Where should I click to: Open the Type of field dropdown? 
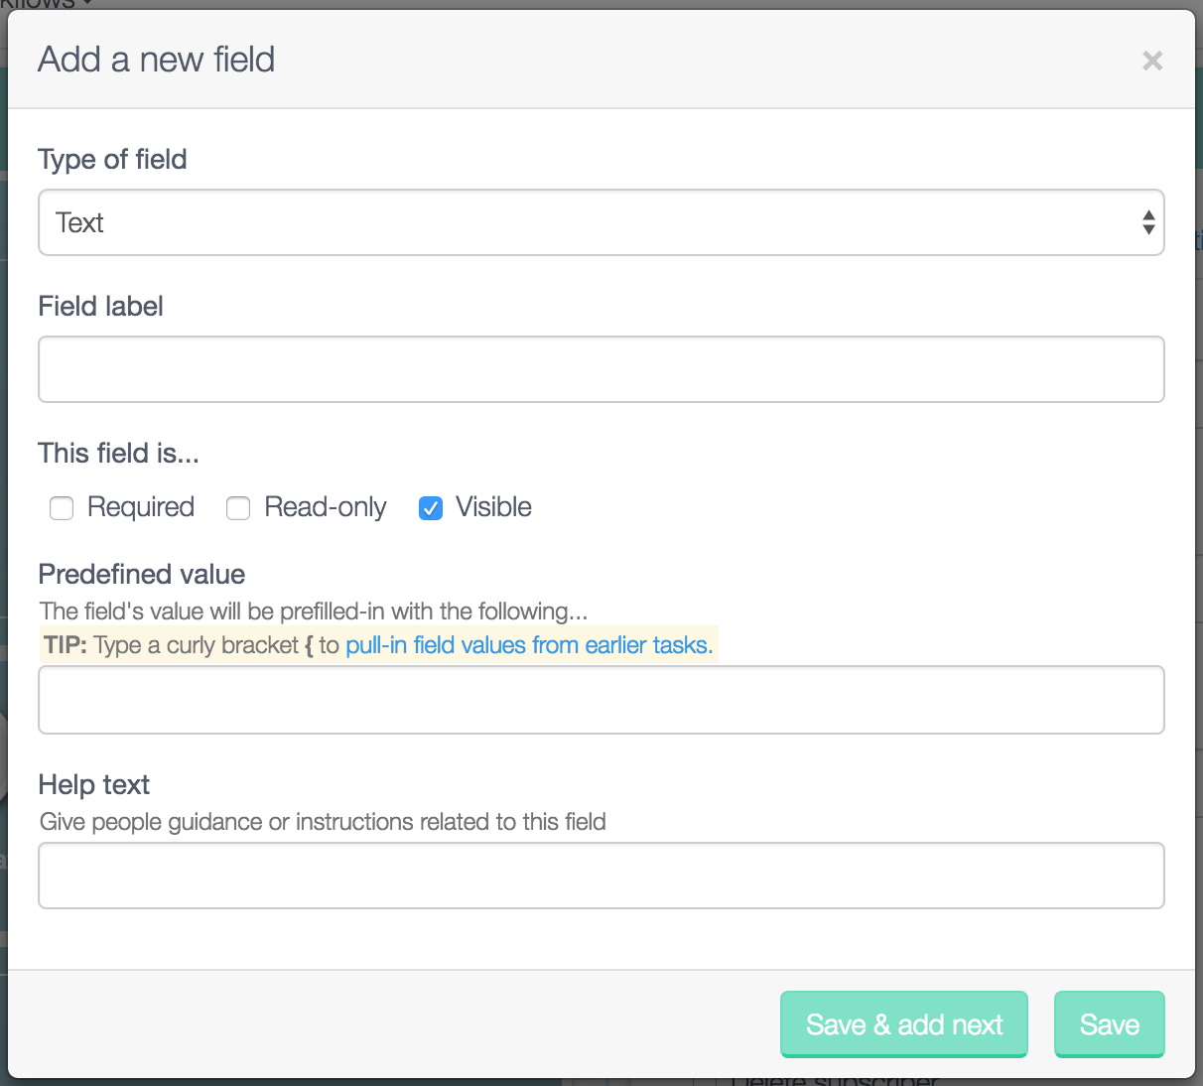(x=601, y=222)
